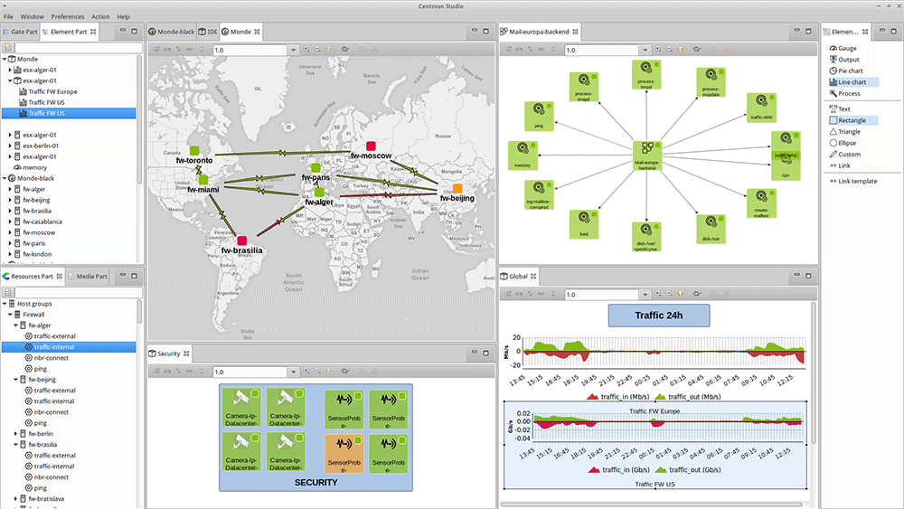The width and height of the screenshot is (904, 509).
Task: Select the memory service node
Action: click(523, 156)
